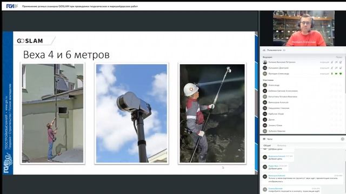346x194 pixels.
Task: Click slide photo of man holding pole by building
Action: click(52, 113)
